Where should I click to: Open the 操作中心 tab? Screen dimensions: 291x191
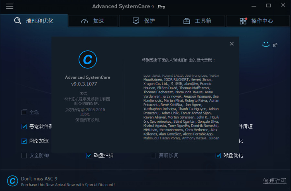click(x=258, y=21)
